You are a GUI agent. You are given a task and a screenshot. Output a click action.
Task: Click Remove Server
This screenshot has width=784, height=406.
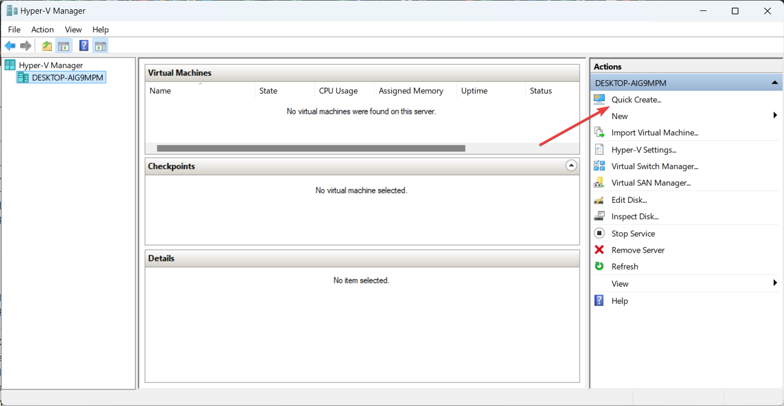tap(637, 249)
